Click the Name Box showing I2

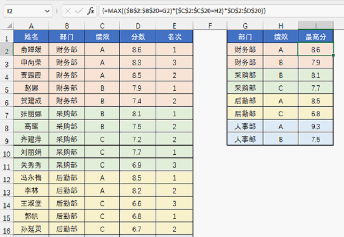click(x=28, y=11)
